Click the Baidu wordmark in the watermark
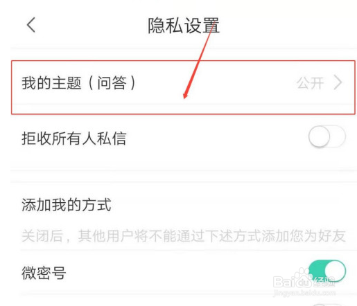This screenshot has height=306, width=357. [x=292, y=282]
